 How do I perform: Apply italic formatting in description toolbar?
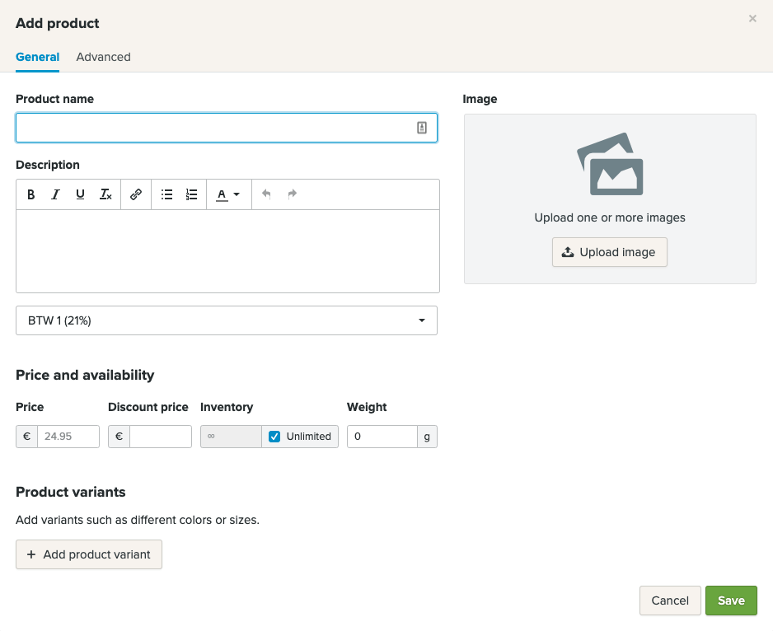(x=55, y=194)
